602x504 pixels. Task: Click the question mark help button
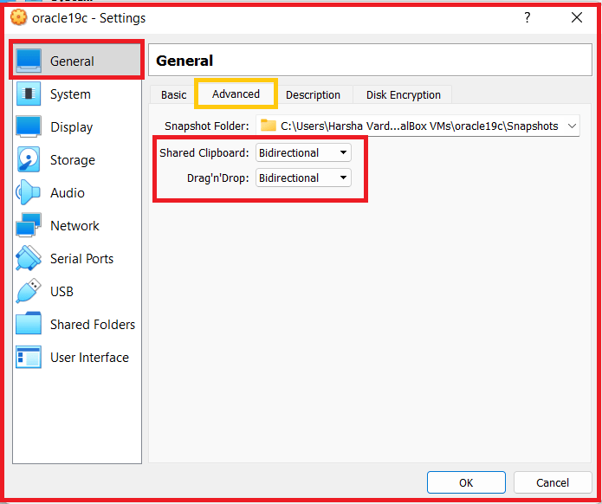[528, 17]
